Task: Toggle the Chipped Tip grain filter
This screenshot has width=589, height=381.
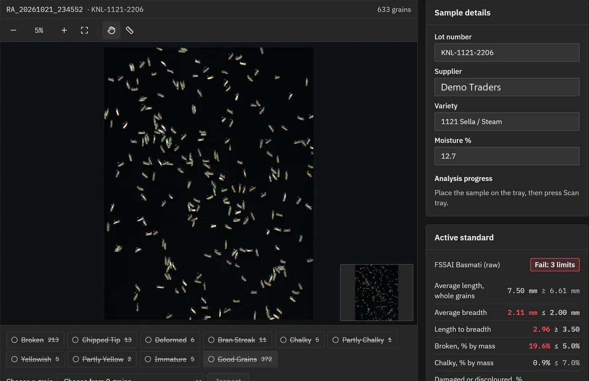Action: click(102, 340)
